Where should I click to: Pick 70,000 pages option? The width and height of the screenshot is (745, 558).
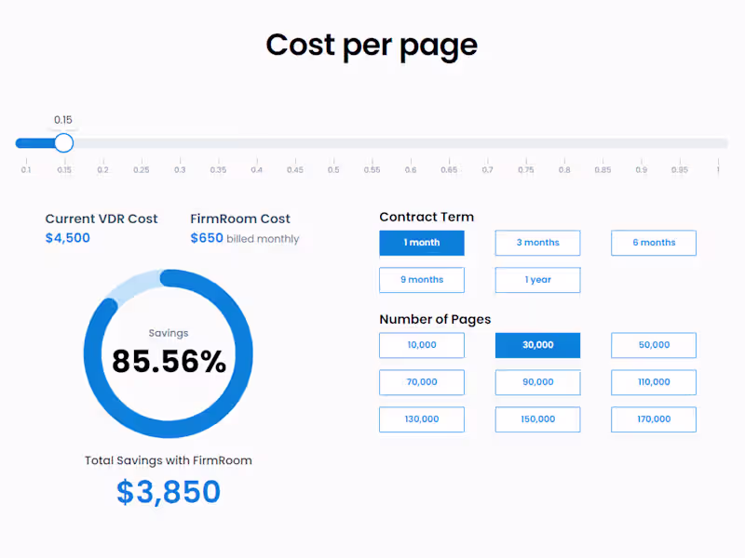click(422, 382)
